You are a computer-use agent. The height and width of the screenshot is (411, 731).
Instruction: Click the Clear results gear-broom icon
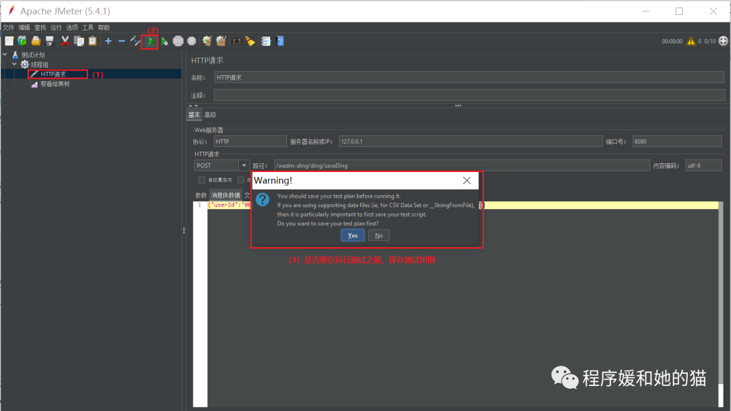(x=207, y=41)
